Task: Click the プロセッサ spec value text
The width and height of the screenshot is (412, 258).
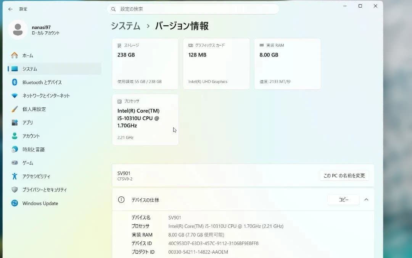Action: 226,226
